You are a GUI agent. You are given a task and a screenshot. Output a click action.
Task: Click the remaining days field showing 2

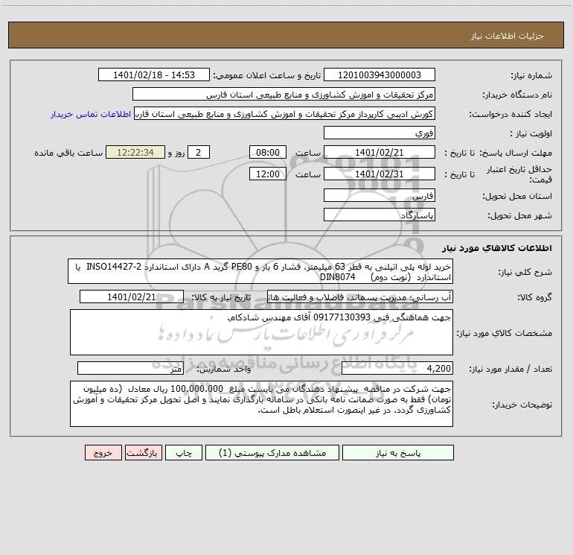199,152
